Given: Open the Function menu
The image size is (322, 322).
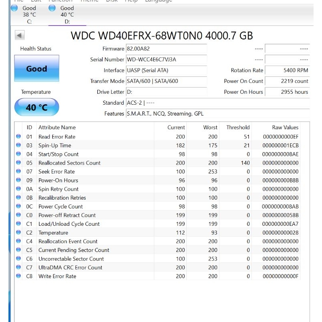Looking at the screenshot, I should click(x=60, y=1).
